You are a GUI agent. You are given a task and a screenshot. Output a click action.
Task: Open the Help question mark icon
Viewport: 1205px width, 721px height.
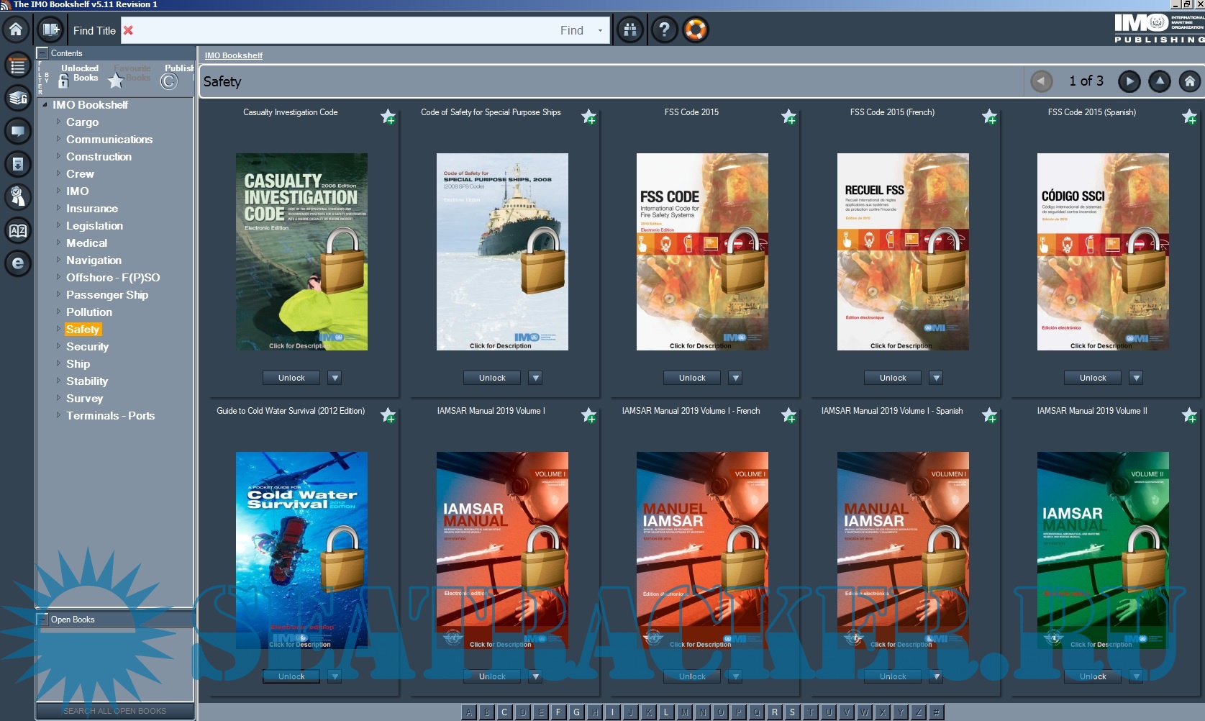pyautogui.click(x=664, y=30)
